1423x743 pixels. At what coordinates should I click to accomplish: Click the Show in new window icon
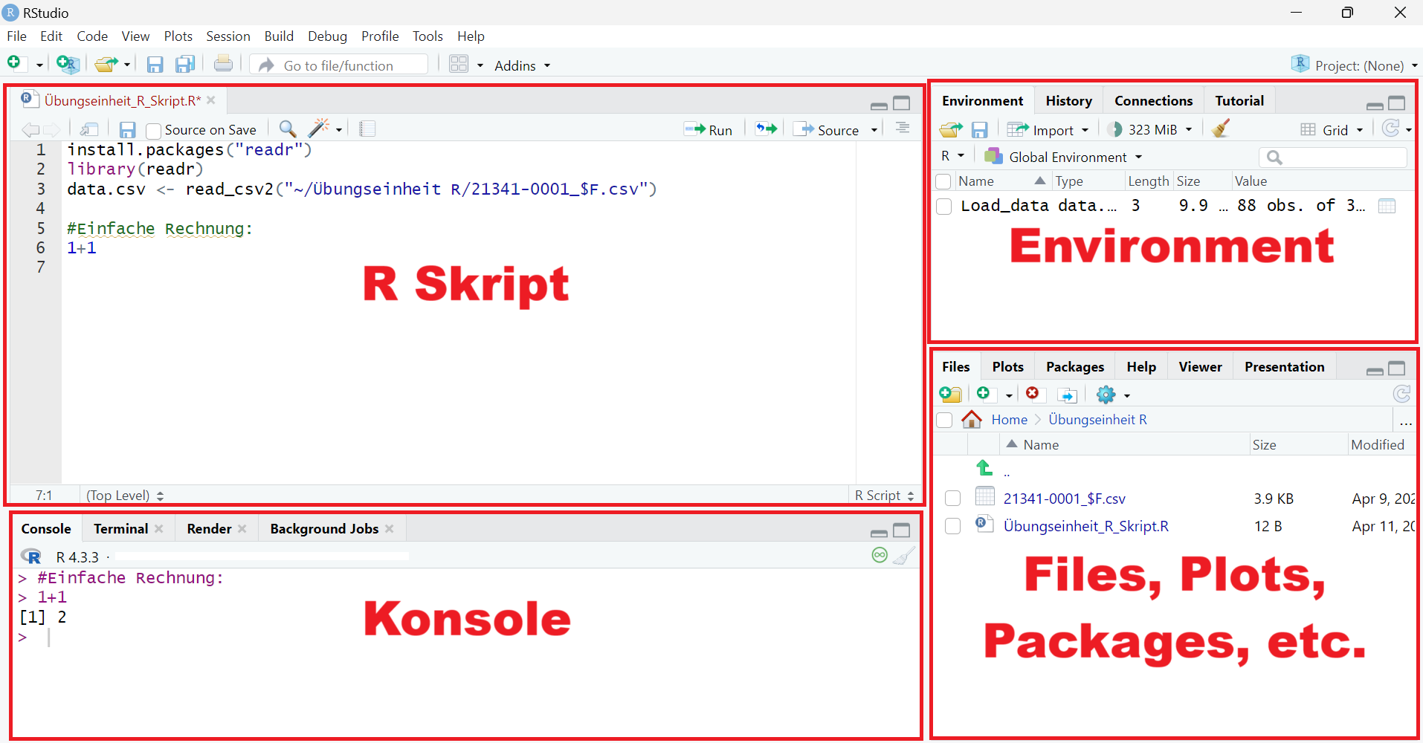coord(89,129)
